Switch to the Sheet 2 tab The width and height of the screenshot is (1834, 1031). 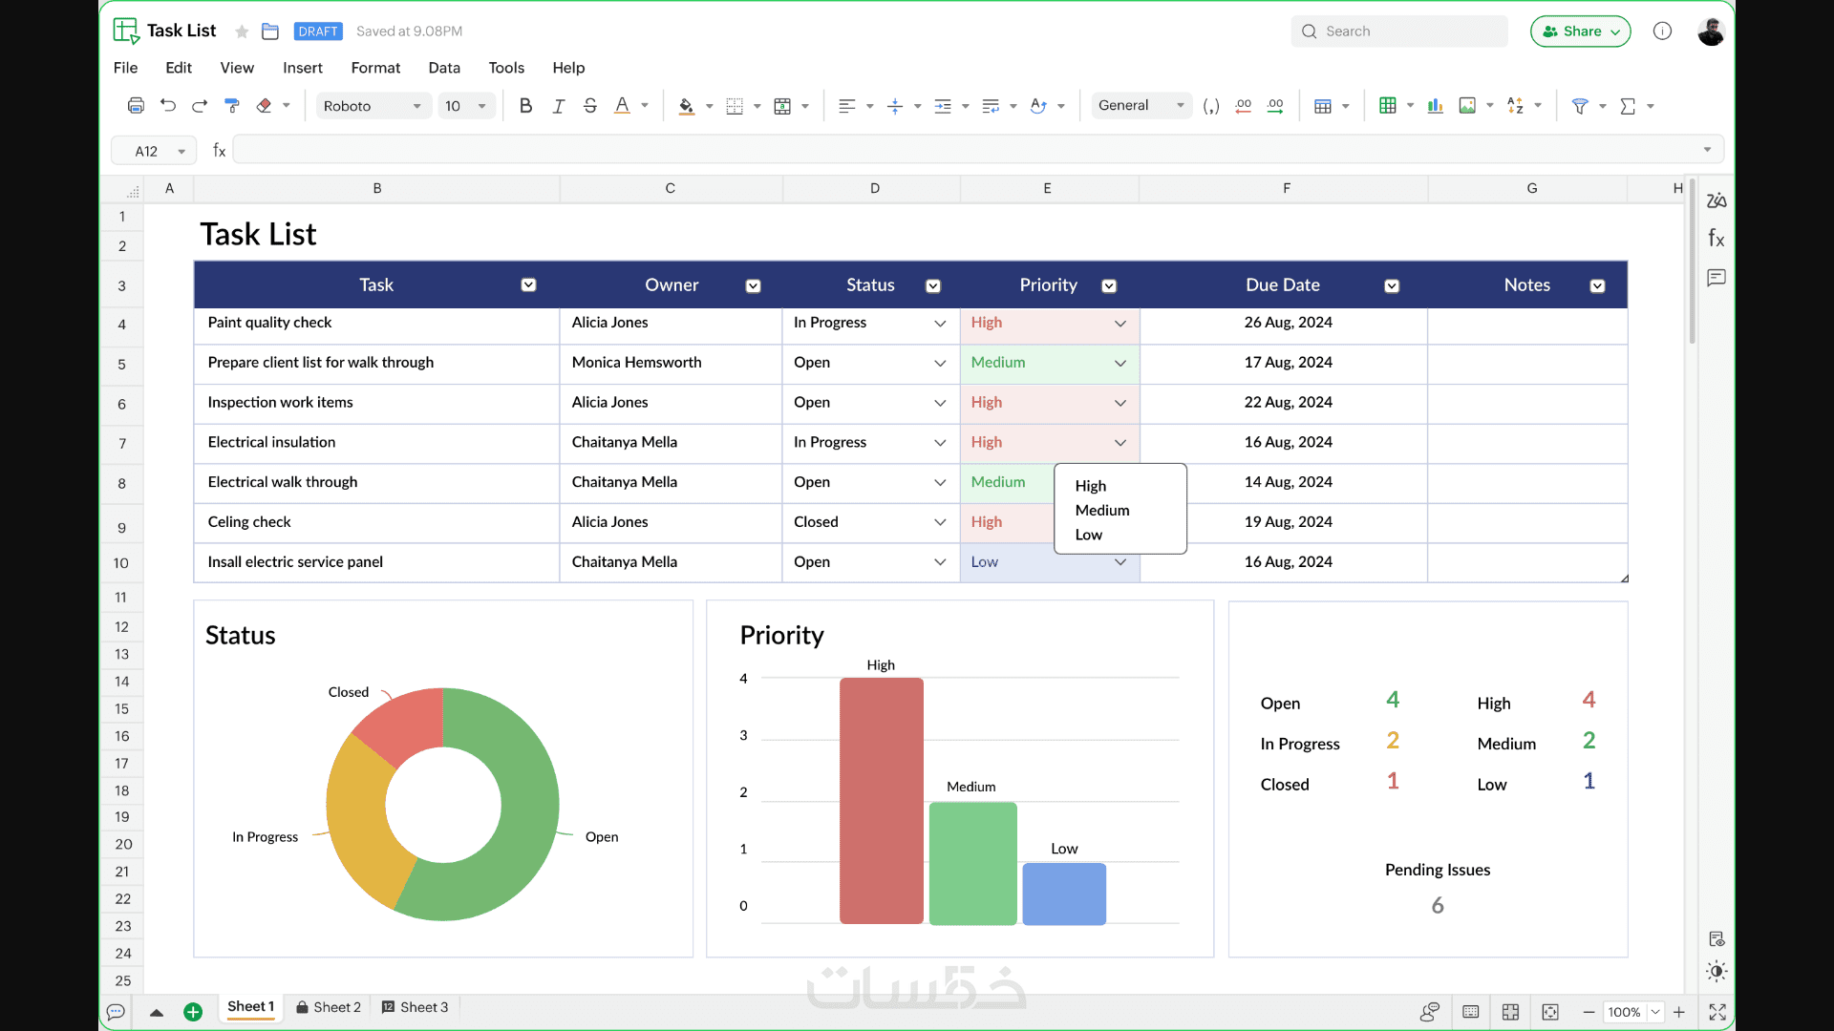329,1007
